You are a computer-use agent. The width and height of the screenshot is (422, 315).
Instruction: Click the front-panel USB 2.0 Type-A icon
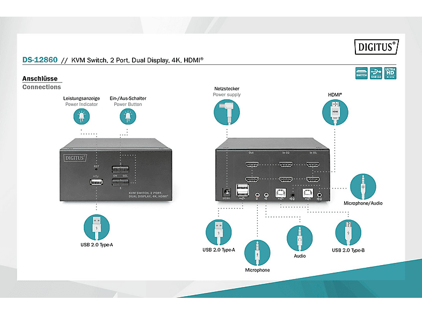[x=97, y=228]
